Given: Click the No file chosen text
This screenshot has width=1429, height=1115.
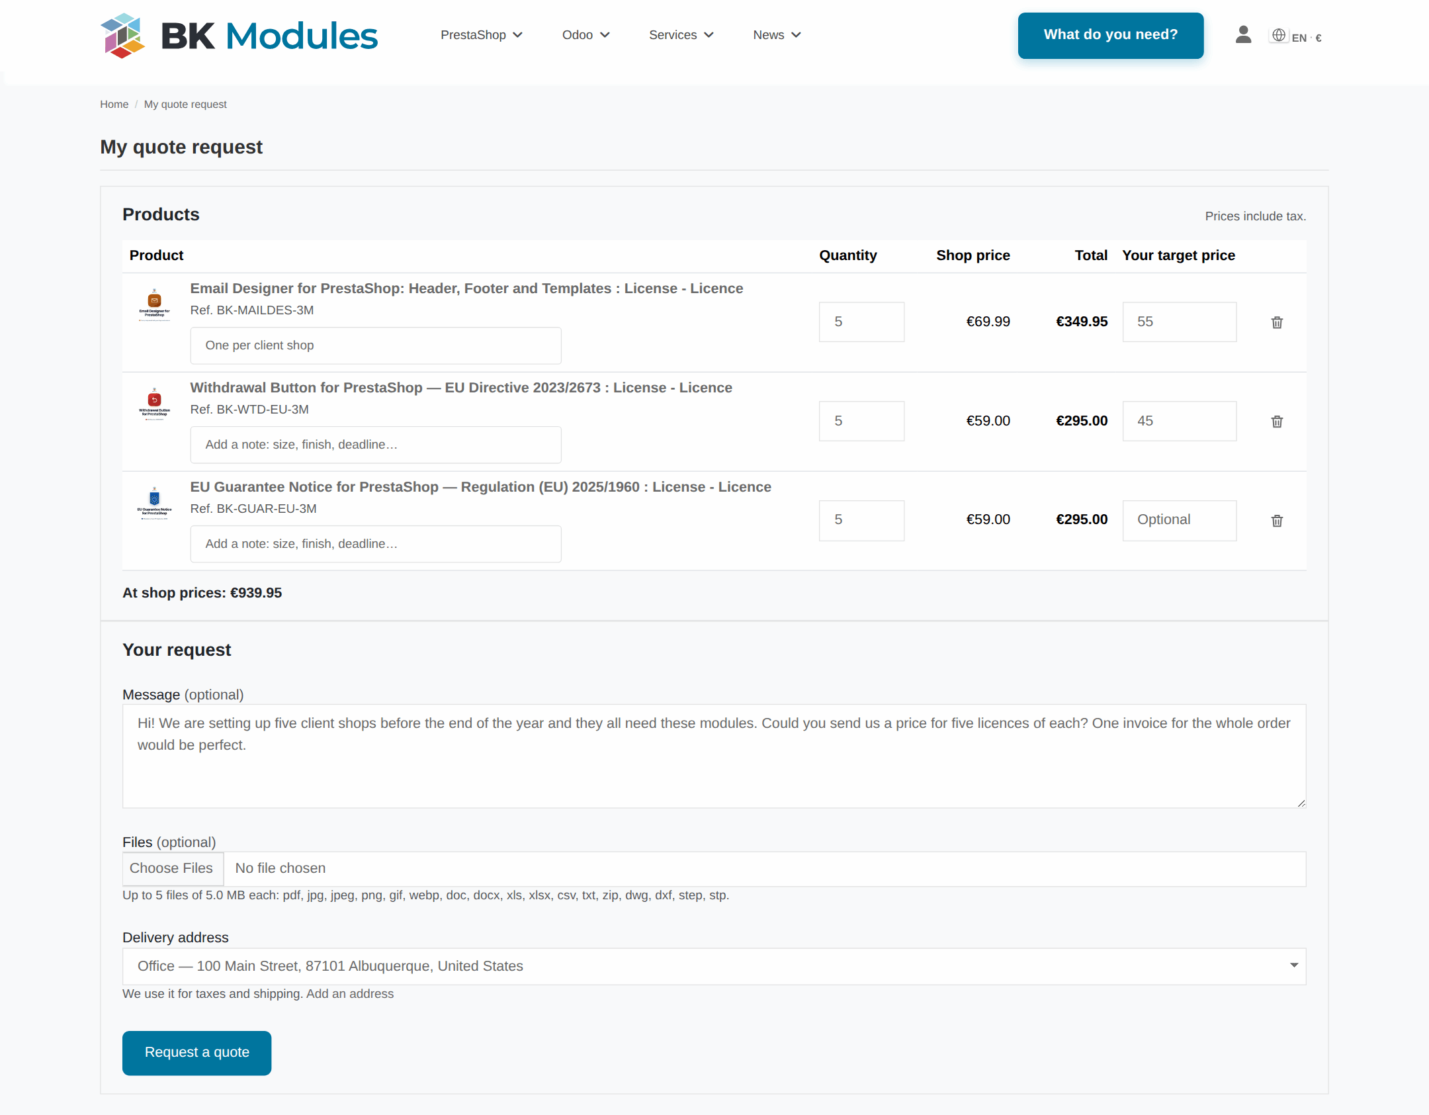Looking at the screenshot, I should tap(281, 868).
